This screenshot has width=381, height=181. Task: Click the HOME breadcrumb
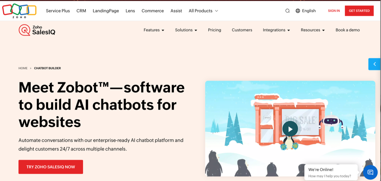[23, 68]
